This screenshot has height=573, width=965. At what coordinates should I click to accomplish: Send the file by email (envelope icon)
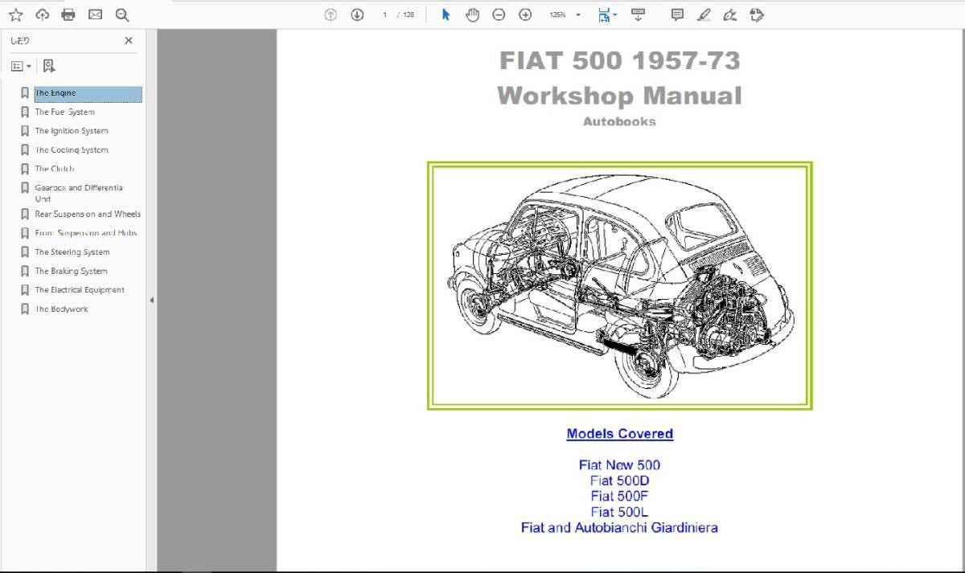click(95, 14)
